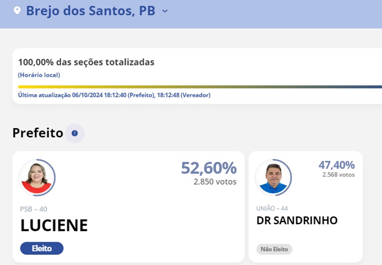Click the UNIÃO – 44 party label
382x265 pixels.
pyautogui.click(x=272, y=209)
